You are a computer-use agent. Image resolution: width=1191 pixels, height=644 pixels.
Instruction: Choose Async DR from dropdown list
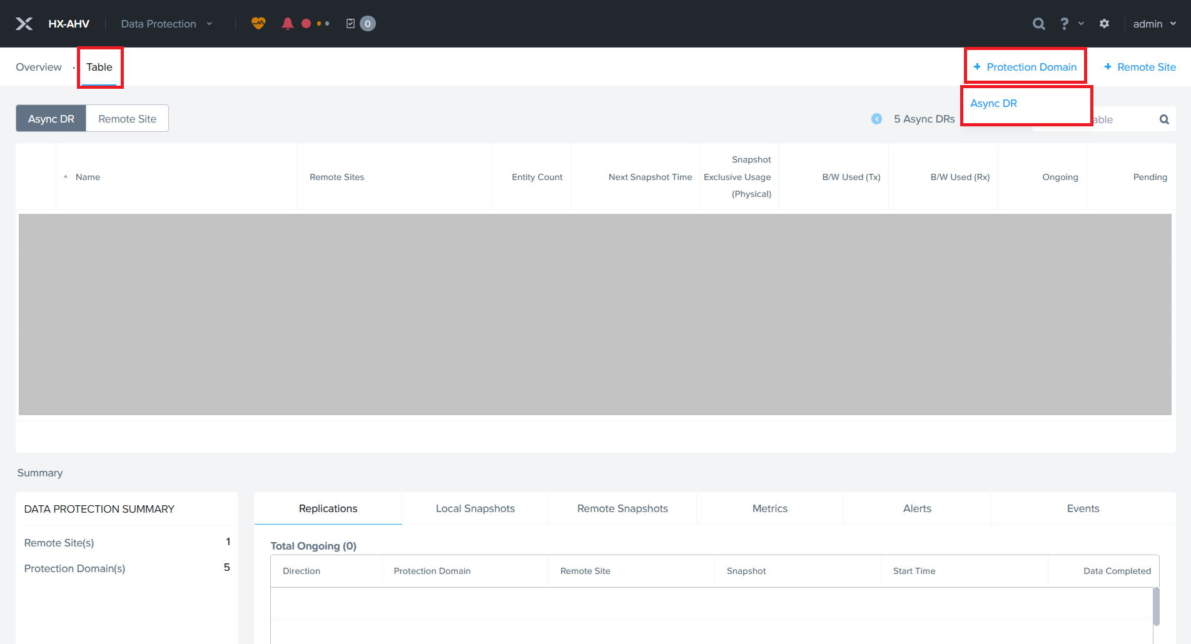(993, 104)
